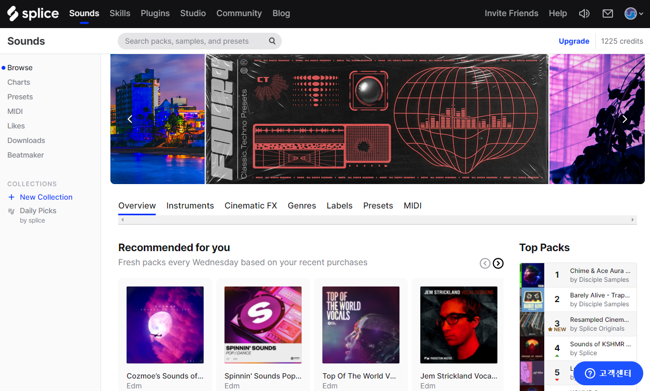This screenshot has height=391, width=650.
Task: Open the sound volume speaker icon
Action: (x=584, y=14)
